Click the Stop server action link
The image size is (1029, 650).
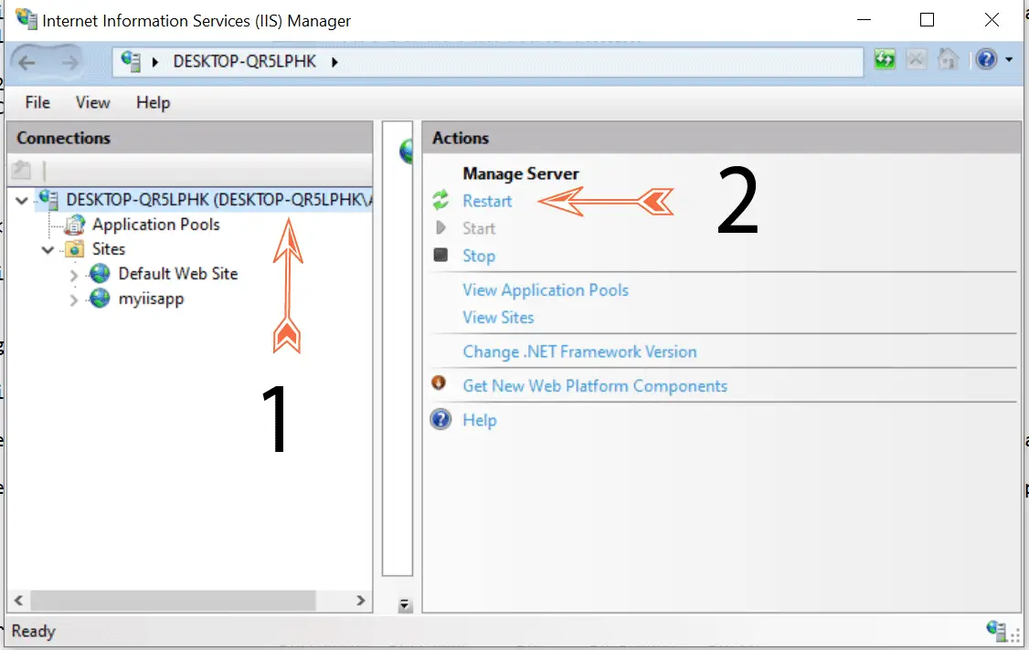pyautogui.click(x=479, y=256)
